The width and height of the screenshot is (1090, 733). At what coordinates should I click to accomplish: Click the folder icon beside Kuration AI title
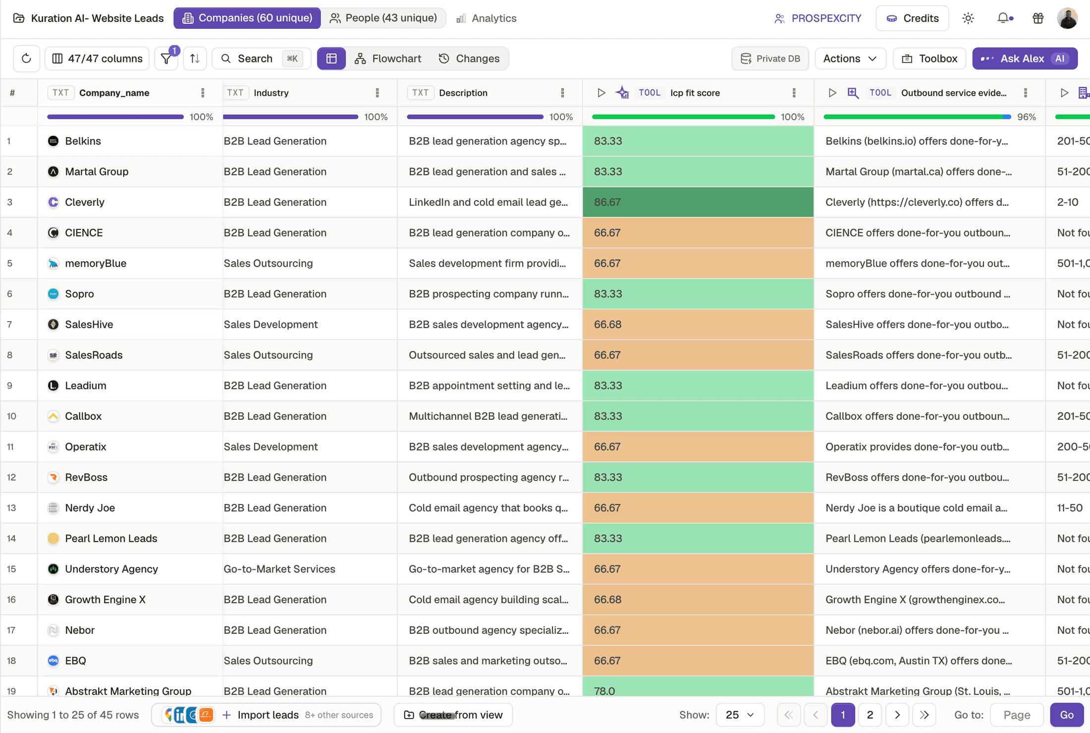click(x=19, y=18)
